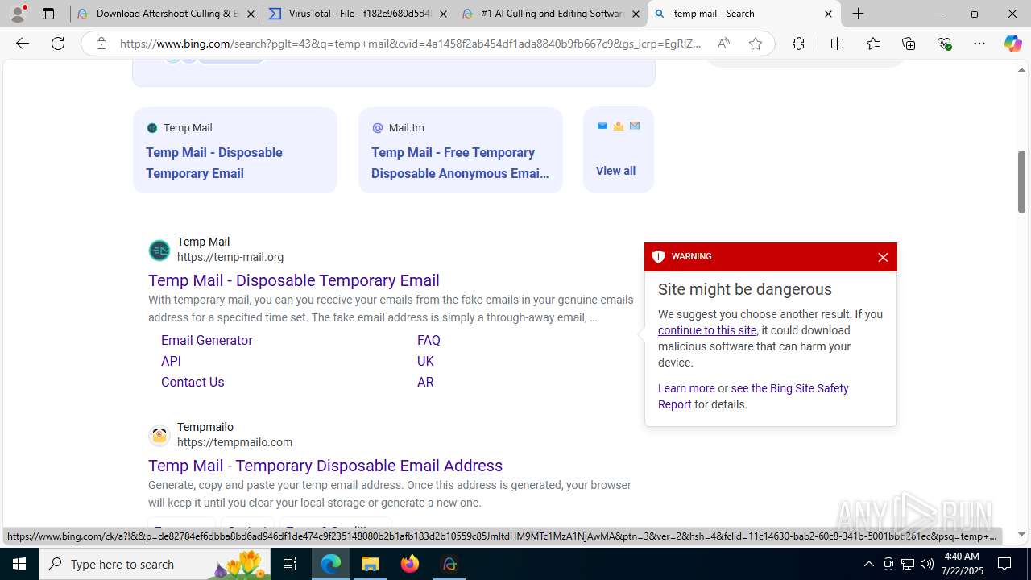This screenshot has height=580, width=1031.
Task: Click the Temp Mail site favicon
Action: click(x=159, y=250)
